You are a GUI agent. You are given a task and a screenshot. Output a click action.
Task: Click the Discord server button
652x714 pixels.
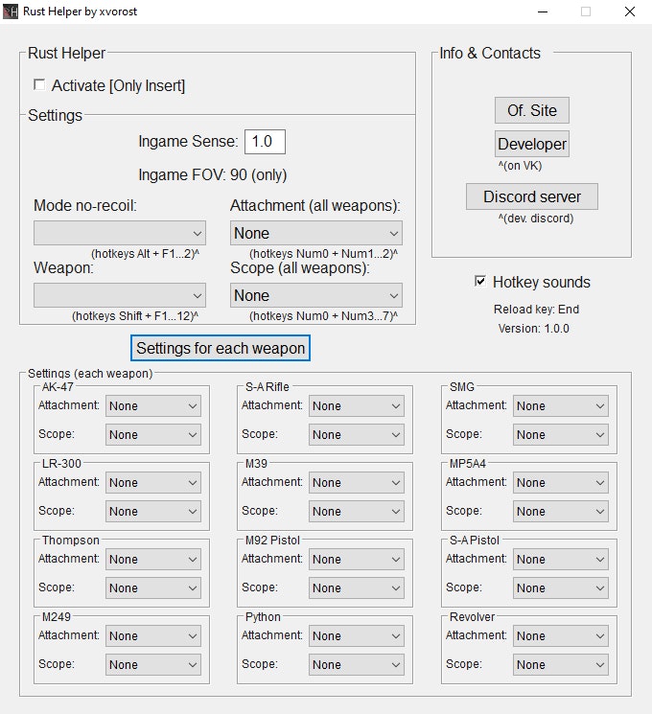point(531,196)
